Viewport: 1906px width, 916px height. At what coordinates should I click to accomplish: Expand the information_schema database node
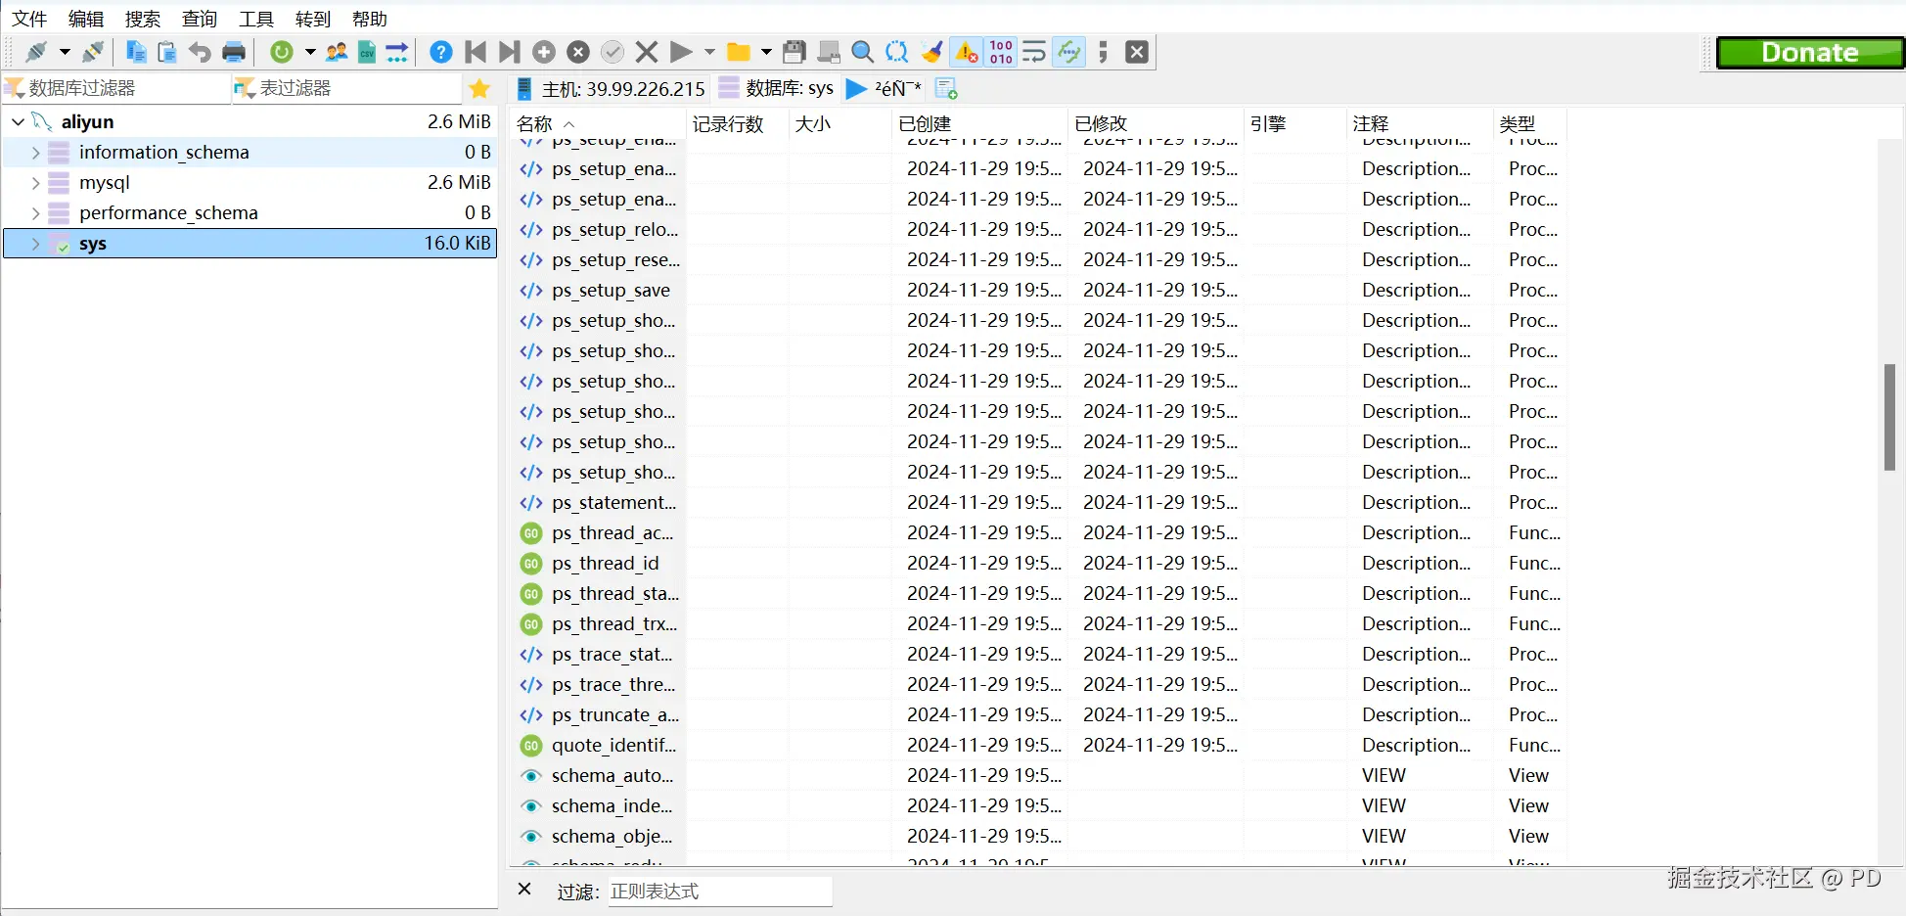pos(35,153)
